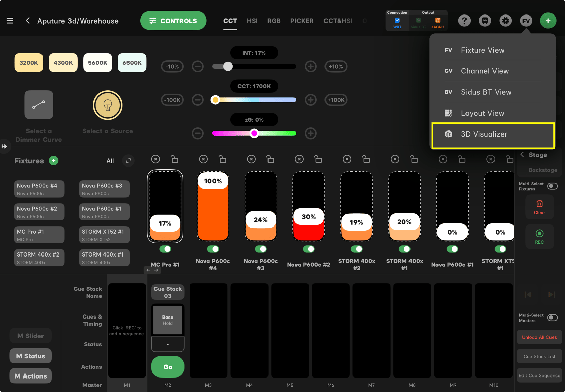Screen dimensions: 565x392
Task: Disable the MC Pro #1 fixture toggle
Action: tap(165, 249)
